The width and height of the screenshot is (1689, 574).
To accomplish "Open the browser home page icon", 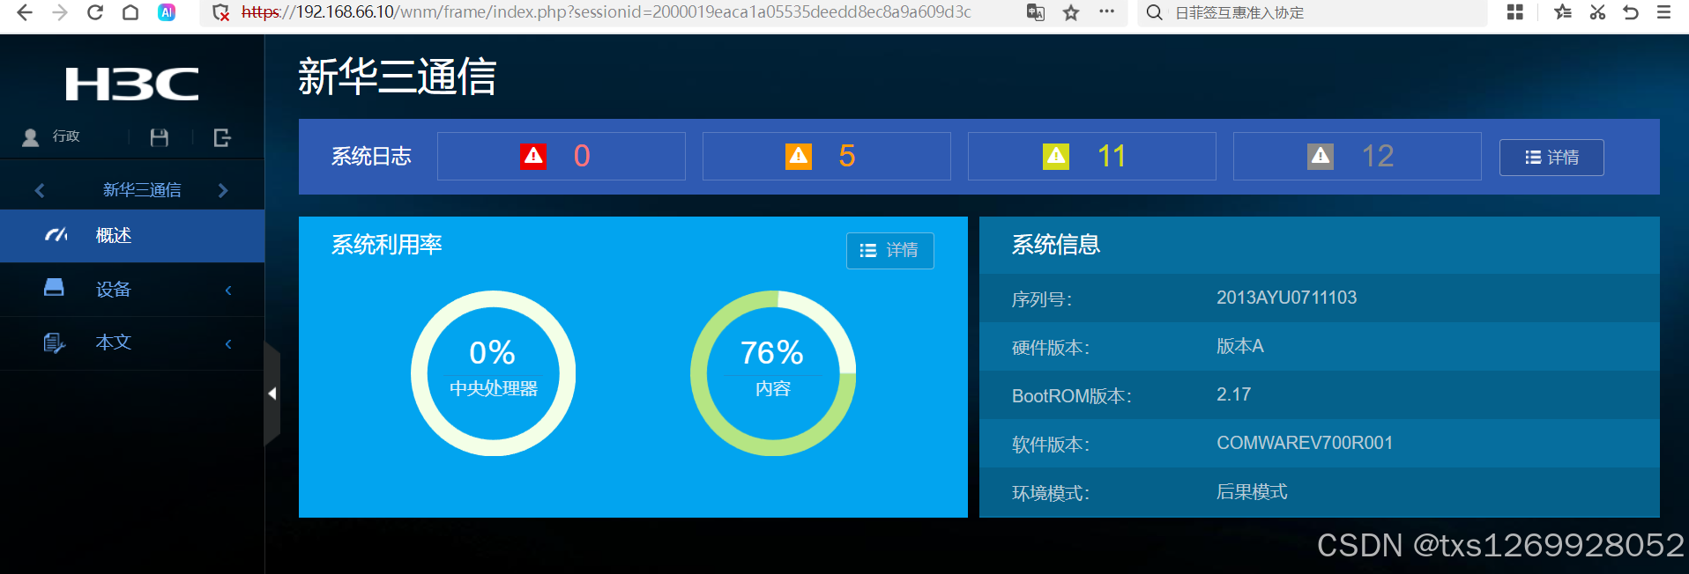I will (130, 12).
